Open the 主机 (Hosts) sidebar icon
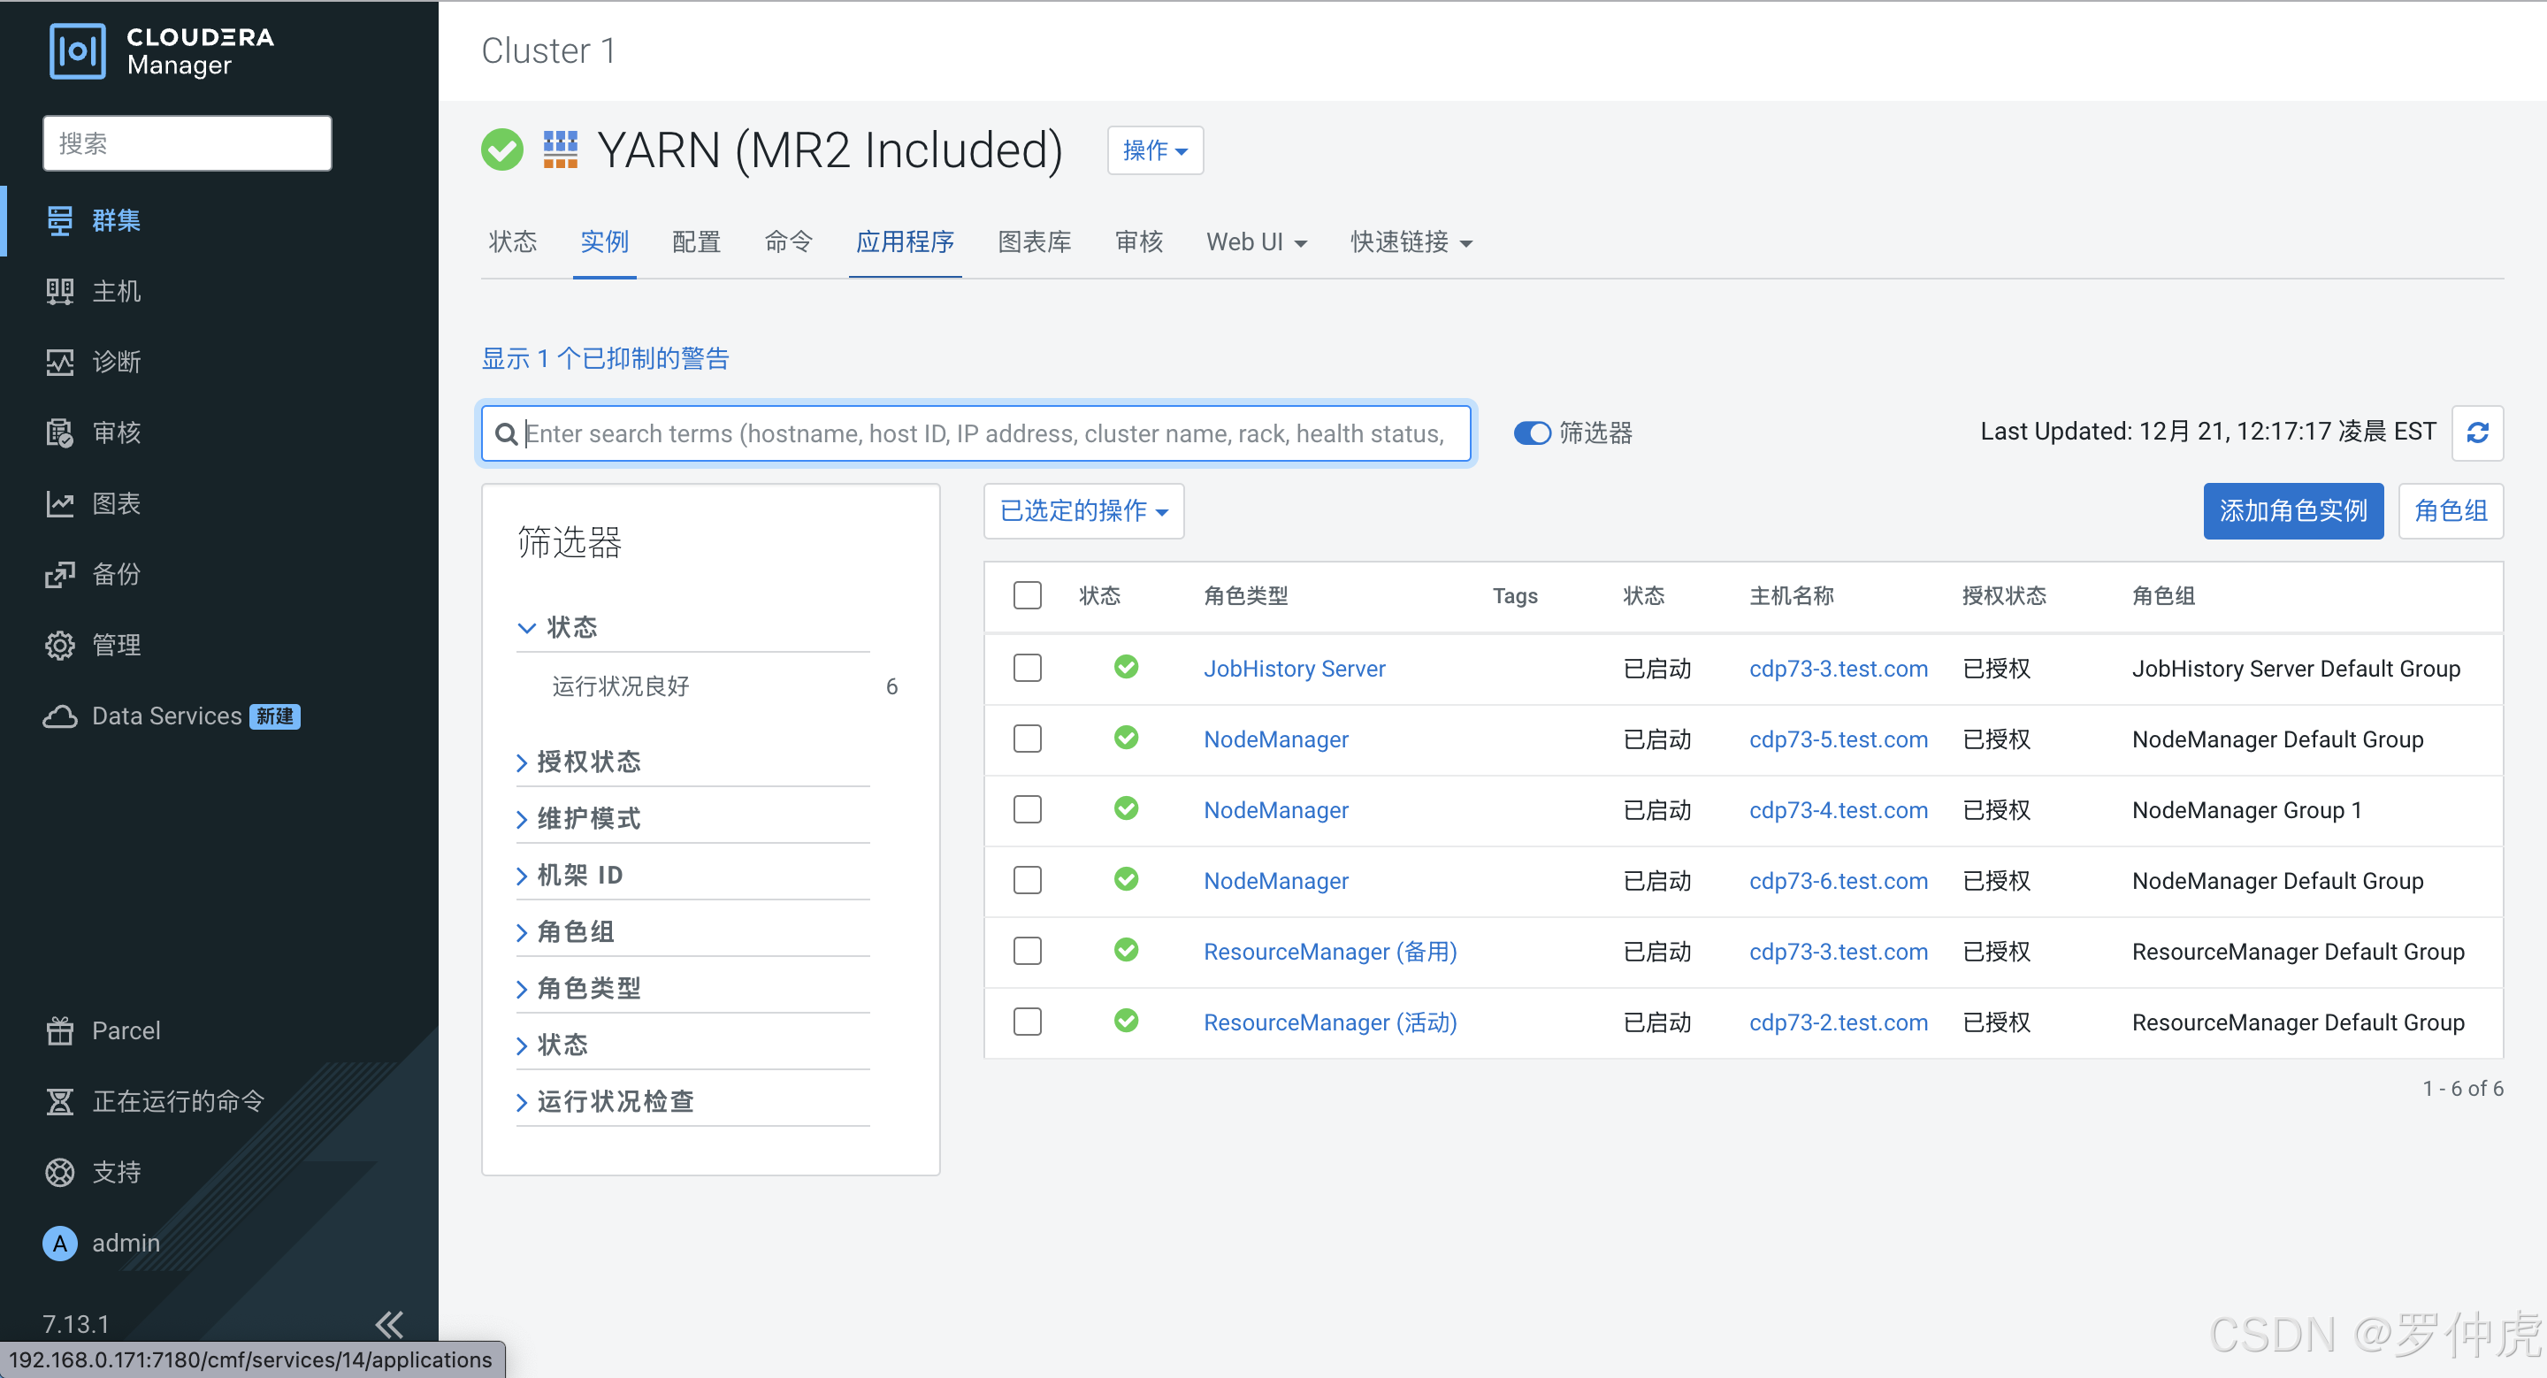Image resolution: width=2547 pixels, height=1378 pixels. pos(59,291)
